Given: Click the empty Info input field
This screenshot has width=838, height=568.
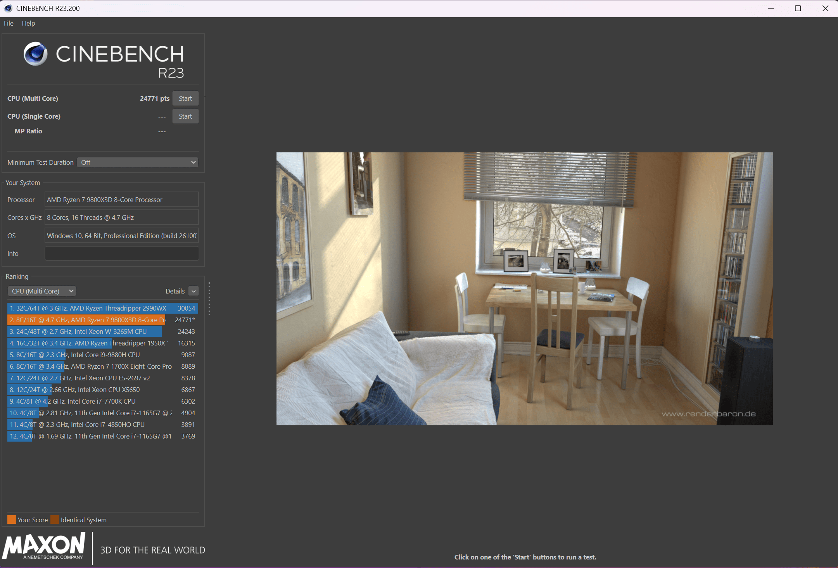Looking at the screenshot, I should tap(122, 254).
